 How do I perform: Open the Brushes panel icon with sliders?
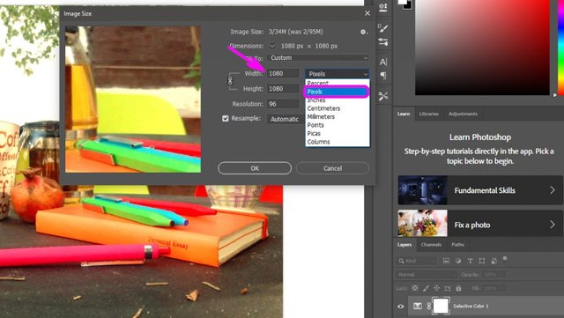(x=383, y=41)
